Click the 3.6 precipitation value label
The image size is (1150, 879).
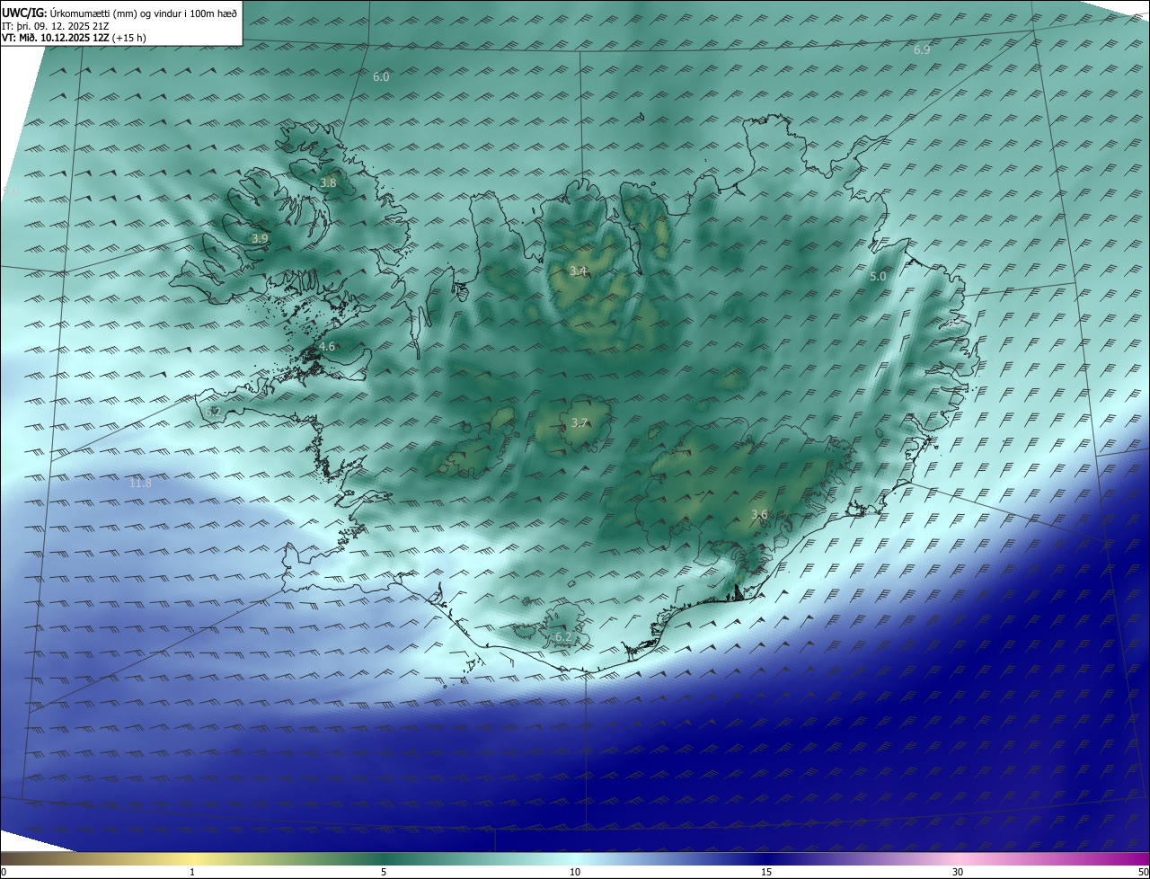click(x=759, y=515)
